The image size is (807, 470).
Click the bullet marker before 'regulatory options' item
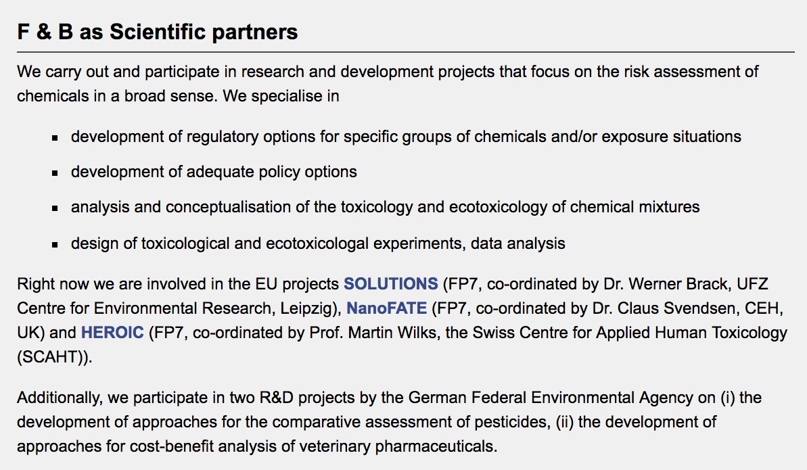(x=55, y=138)
